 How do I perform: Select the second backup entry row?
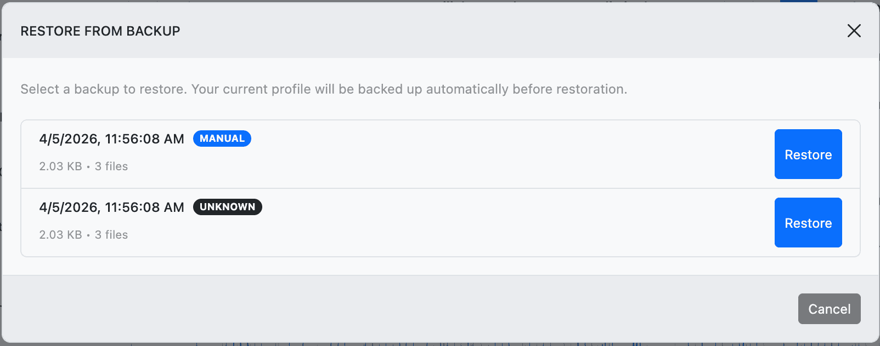tap(439, 222)
